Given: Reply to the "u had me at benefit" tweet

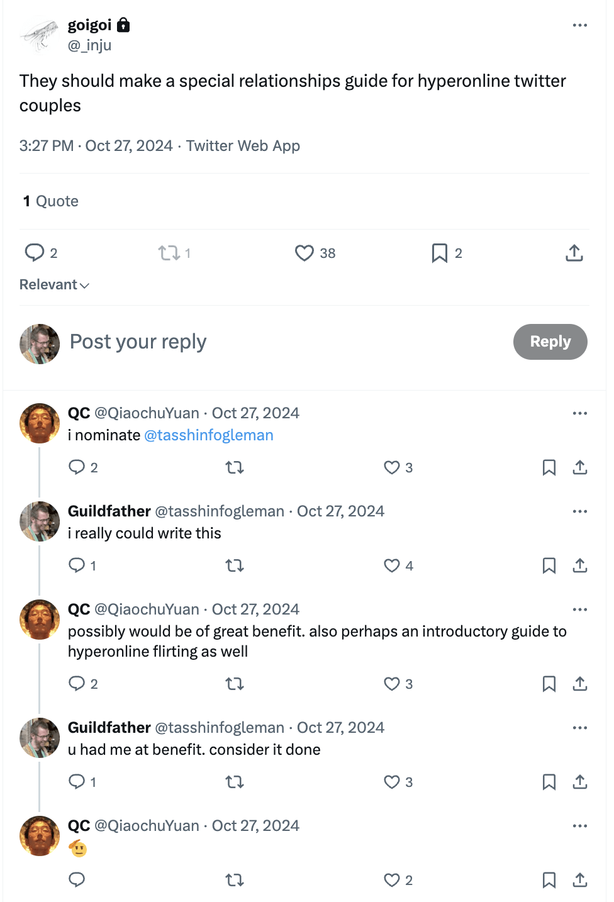Looking at the screenshot, I should [x=77, y=782].
